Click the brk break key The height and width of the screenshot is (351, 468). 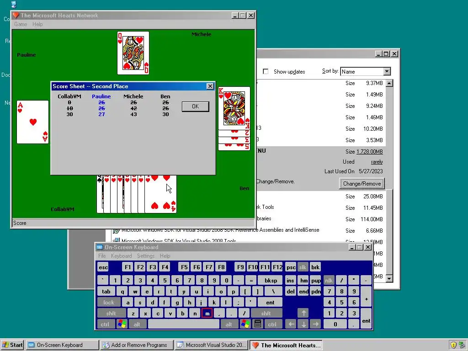315,267
